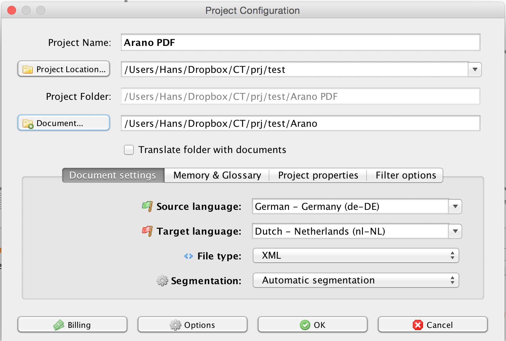The width and height of the screenshot is (506, 341).
Task: Open the Automatic segmentation selector
Action: coord(356,280)
